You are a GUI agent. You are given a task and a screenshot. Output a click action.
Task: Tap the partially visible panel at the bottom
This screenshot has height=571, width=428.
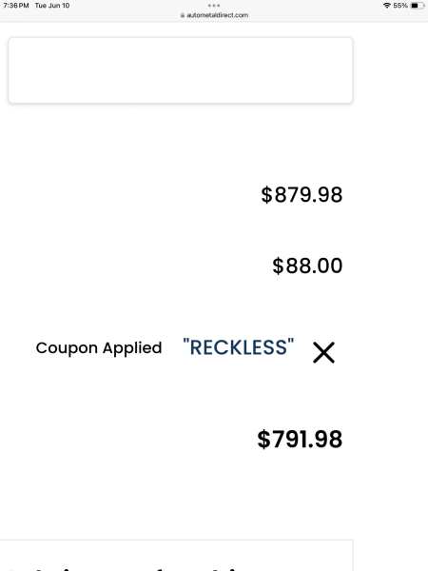pyautogui.click(x=177, y=556)
